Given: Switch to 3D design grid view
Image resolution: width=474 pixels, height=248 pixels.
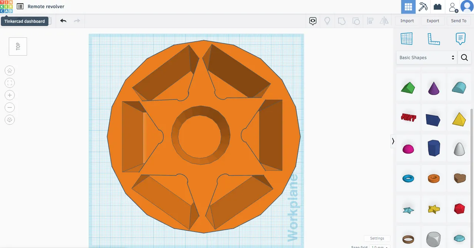Looking at the screenshot, I should point(408,7).
